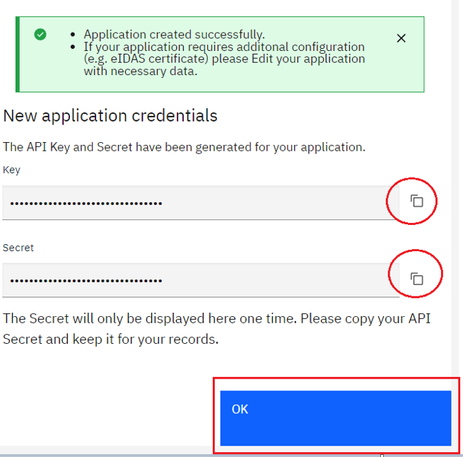This screenshot has height=457, width=463.
Task: Click the Secret field label
Action: pos(18,248)
